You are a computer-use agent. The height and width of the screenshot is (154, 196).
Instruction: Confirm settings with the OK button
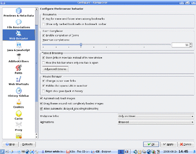coord(151,144)
